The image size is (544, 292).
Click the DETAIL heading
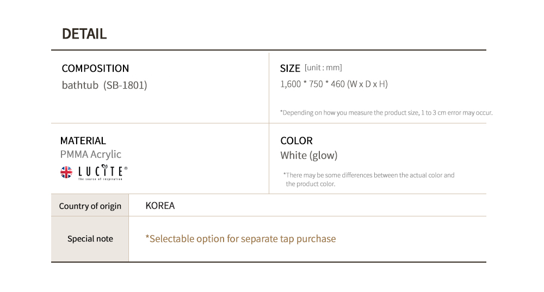84,34
